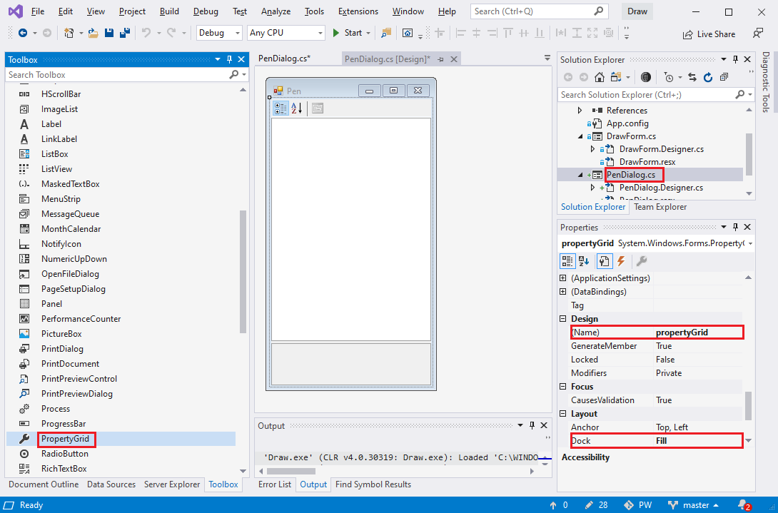
Task: Open the Properties object selector dropdown
Action: click(x=750, y=243)
